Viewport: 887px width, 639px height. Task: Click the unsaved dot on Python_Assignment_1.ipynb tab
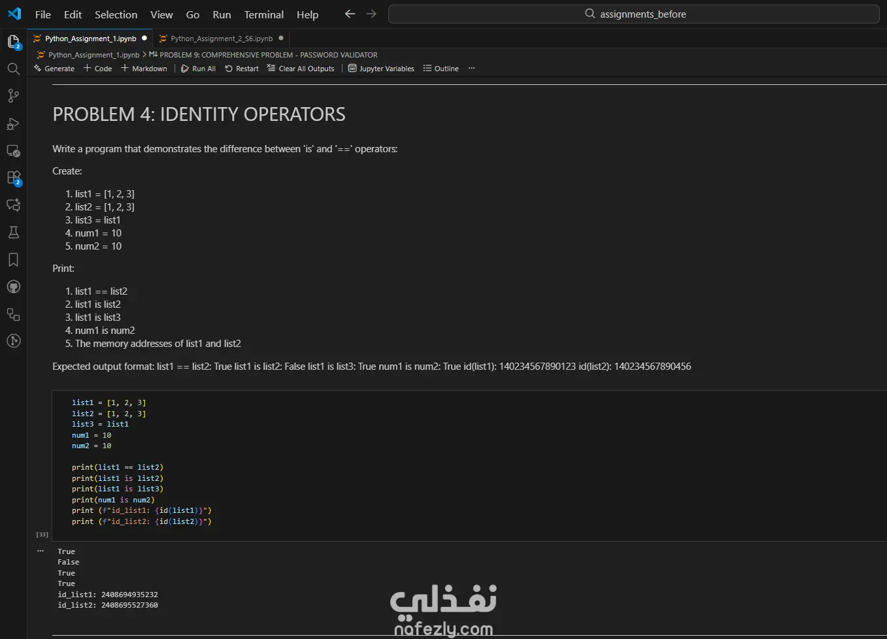pyautogui.click(x=144, y=38)
